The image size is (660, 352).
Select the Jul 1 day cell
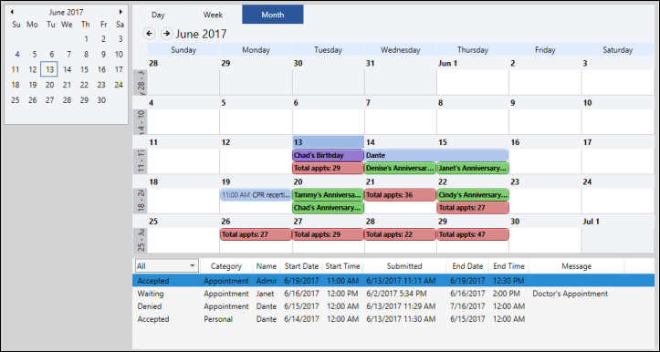click(617, 234)
